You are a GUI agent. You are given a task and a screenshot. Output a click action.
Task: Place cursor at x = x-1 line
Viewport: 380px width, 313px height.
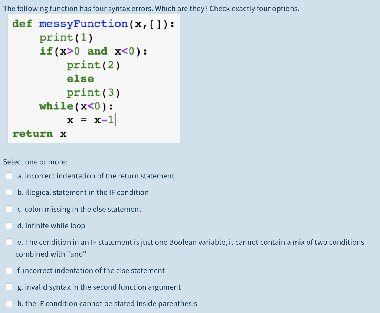[x=91, y=119]
